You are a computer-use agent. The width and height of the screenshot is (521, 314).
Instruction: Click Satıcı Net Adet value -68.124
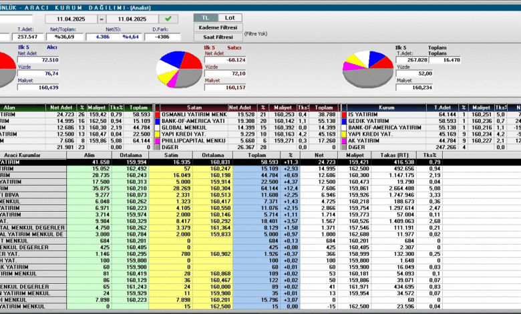click(225, 60)
